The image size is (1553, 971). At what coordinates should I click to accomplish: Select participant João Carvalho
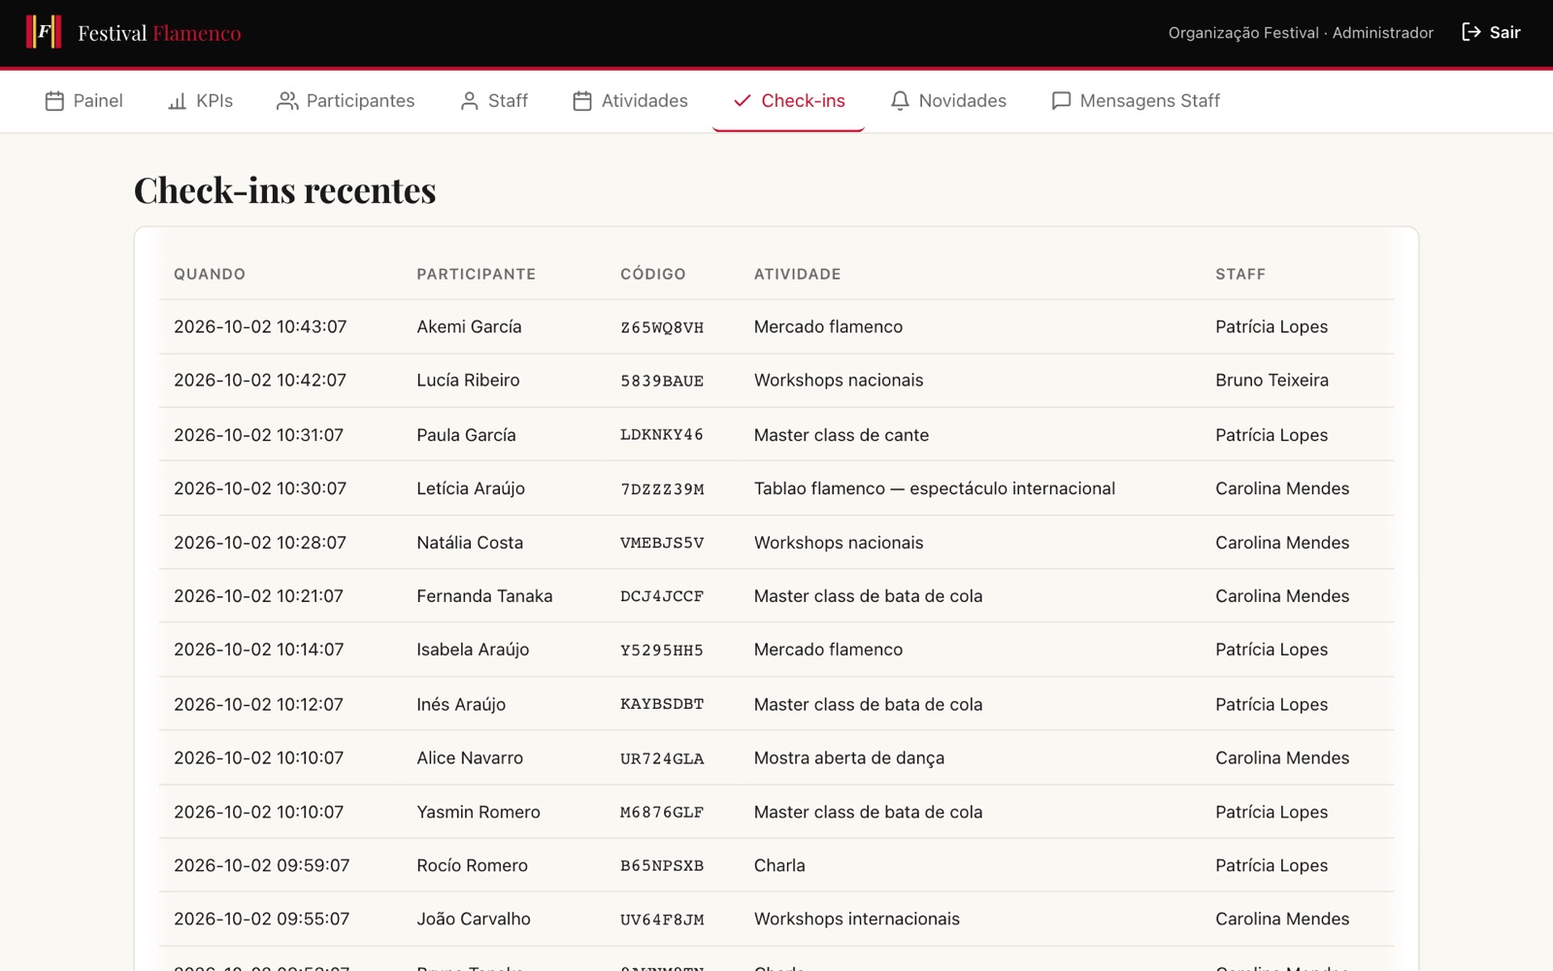point(474,919)
